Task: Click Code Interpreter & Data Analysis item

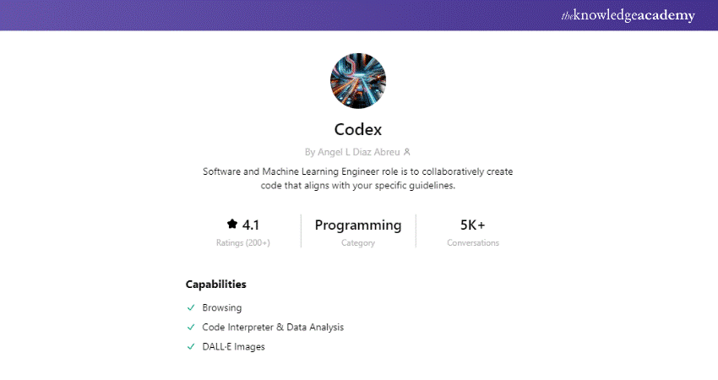Action: (x=273, y=327)
